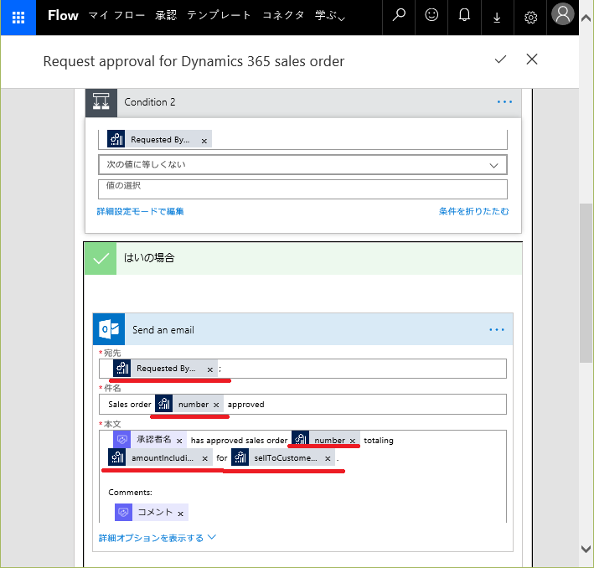Expand the 学ぶ menu
Viewport: 594px width, 568px height.
click(330, 16)
